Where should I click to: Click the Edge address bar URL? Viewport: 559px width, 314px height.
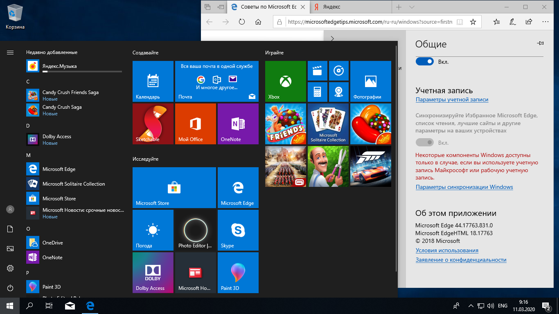tap(370, 22)
